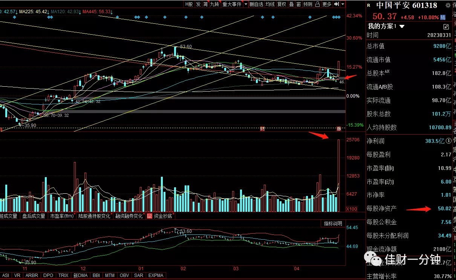Toggle the 均线 moving averages display

tap(270, 4)
